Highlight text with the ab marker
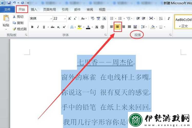Image resolution: width=192 pixels, height=128 pixels. [79, 27]
